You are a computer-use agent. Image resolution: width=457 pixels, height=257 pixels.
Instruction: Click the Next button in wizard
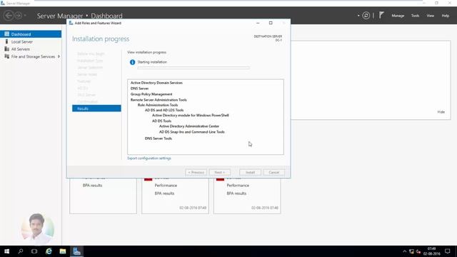point(219,173)
